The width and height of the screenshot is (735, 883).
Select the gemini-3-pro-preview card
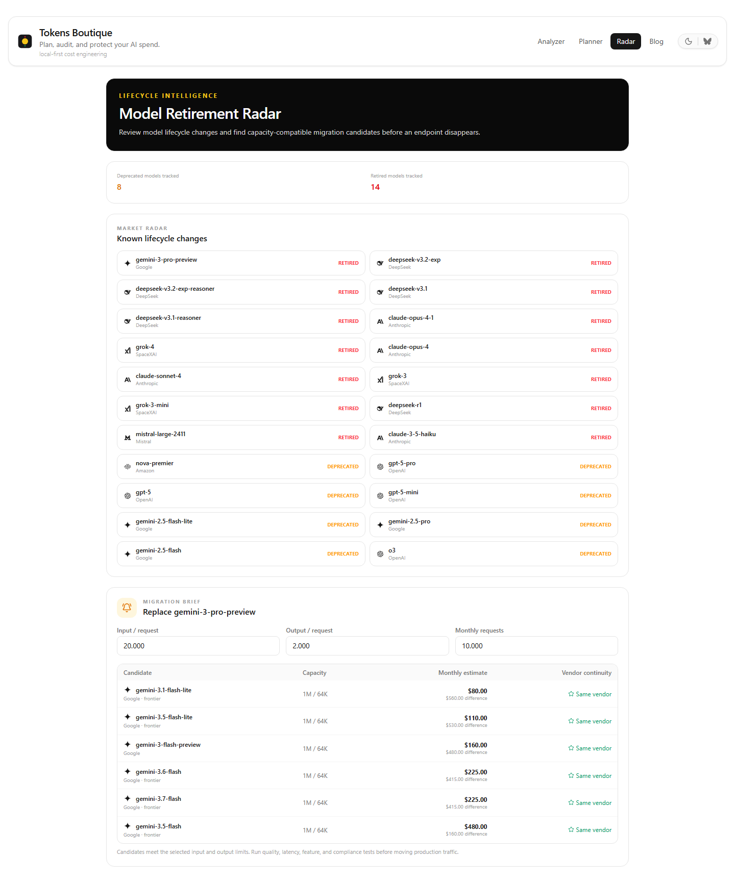[241, 263]
